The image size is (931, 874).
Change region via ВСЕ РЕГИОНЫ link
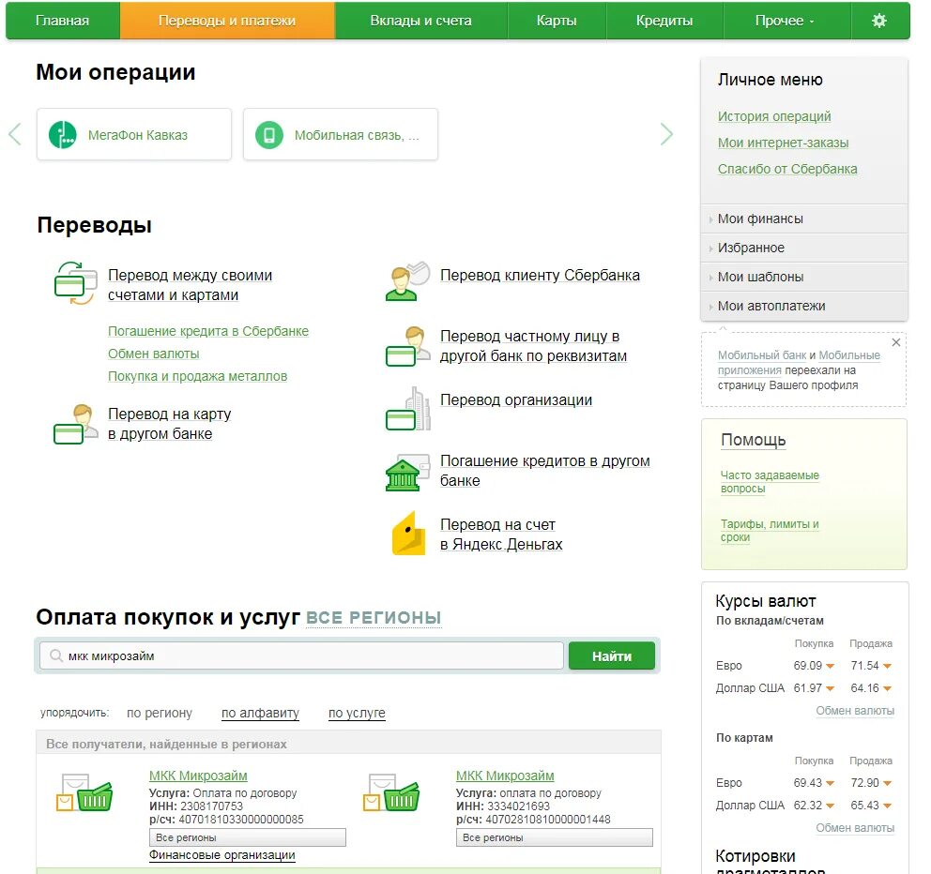(x=374, y=618)
